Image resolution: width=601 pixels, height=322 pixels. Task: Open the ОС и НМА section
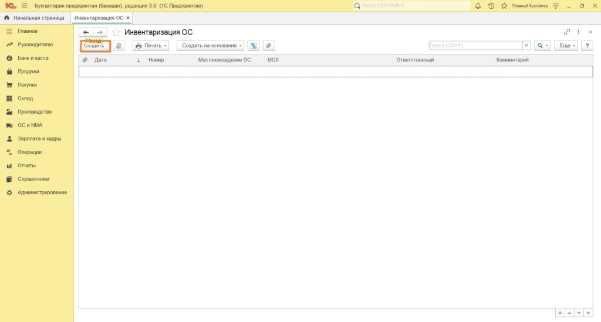click(30, 125)
